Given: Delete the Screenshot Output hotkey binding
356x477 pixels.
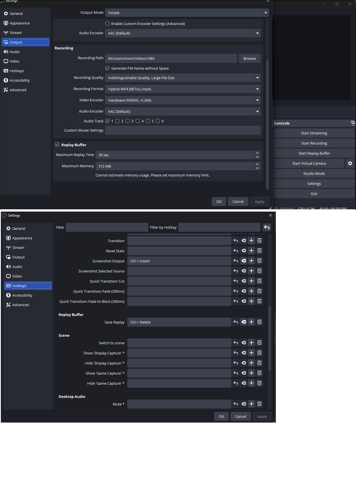Looking at the screenshot, I should coord(259,261).
